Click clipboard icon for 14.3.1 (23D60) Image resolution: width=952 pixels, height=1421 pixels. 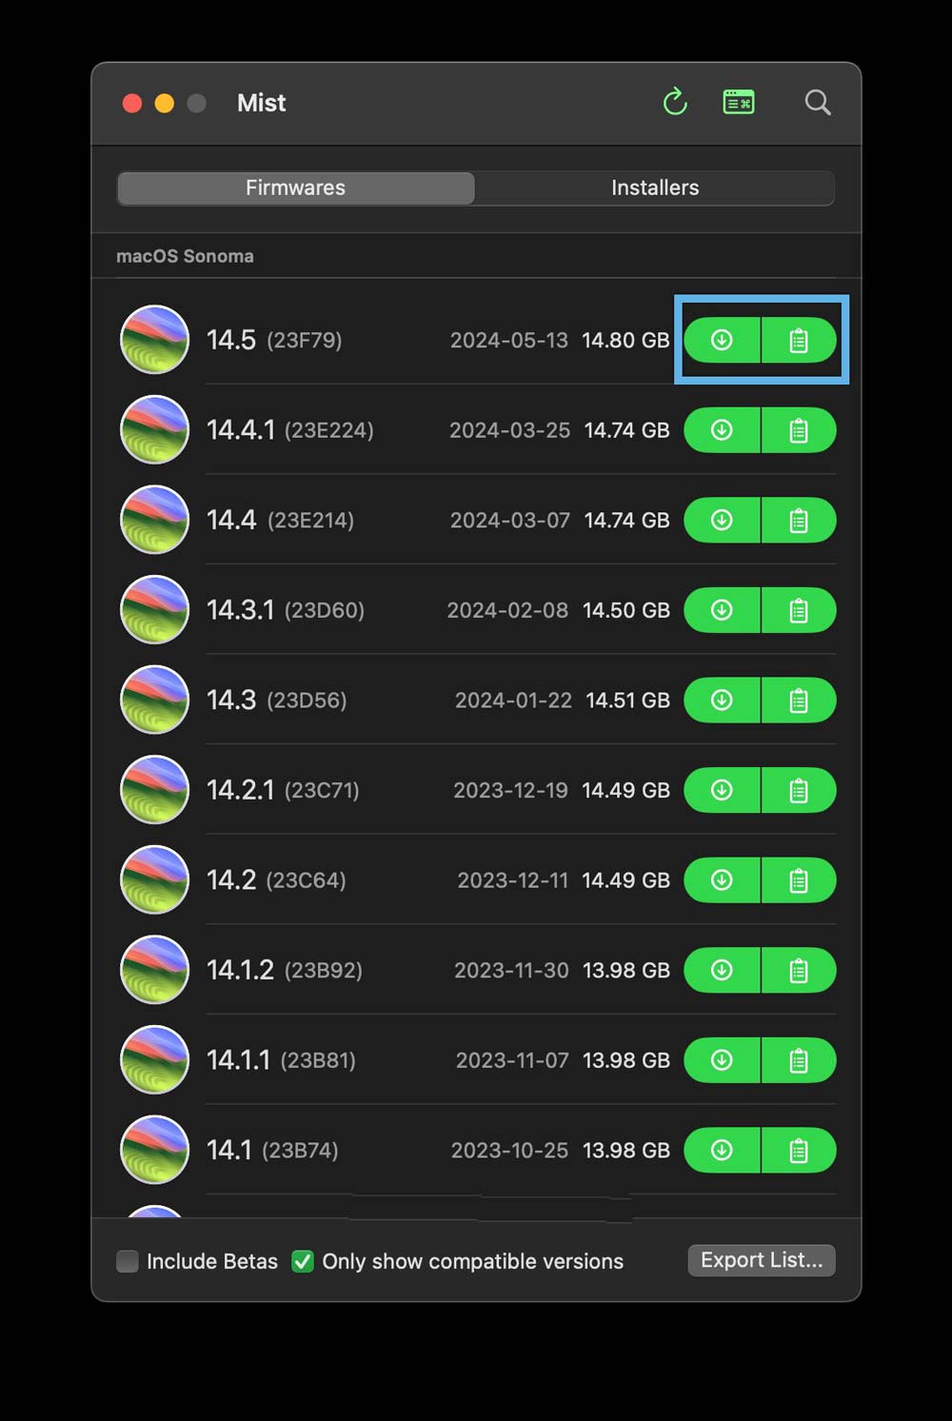coord(799,610)
